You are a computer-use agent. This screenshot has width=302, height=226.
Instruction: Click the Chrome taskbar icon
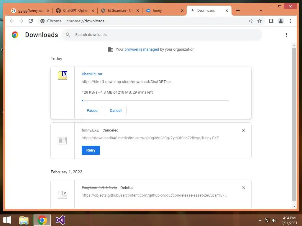pos(42,220)
